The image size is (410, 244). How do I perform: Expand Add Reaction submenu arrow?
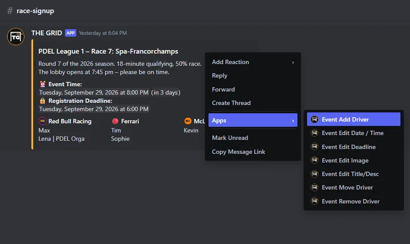click(x=293, y=62)
